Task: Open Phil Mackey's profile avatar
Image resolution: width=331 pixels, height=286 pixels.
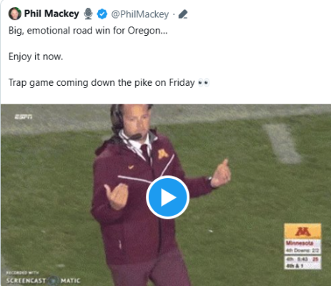Action: [15, 14]
